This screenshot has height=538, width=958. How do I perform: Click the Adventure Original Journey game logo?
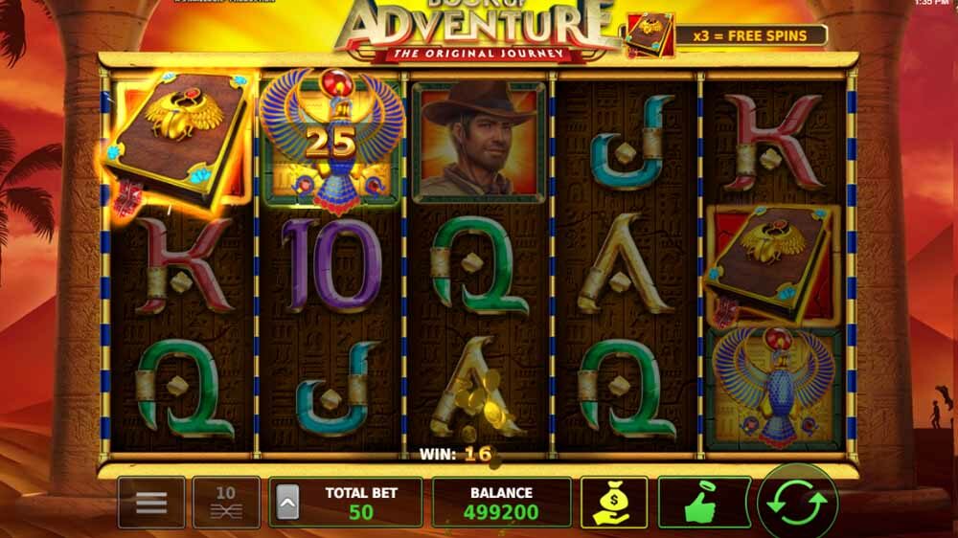pyautogui.click(x=478, y=30)
